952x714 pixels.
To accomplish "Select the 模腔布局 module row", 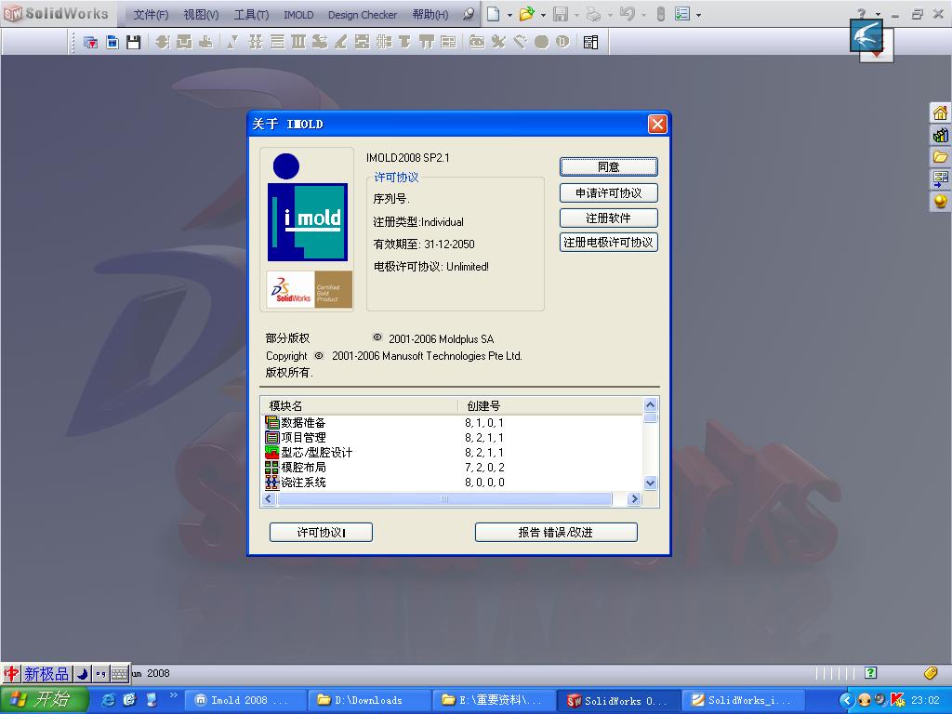I will coord(452,467).
